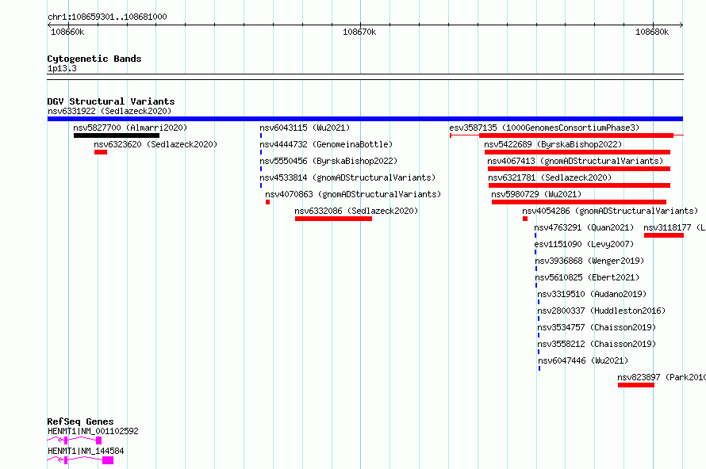Open nsv4763291 (Quan2021) label
The width and height of the screenshot is (706, 469).
click(584, 227)
